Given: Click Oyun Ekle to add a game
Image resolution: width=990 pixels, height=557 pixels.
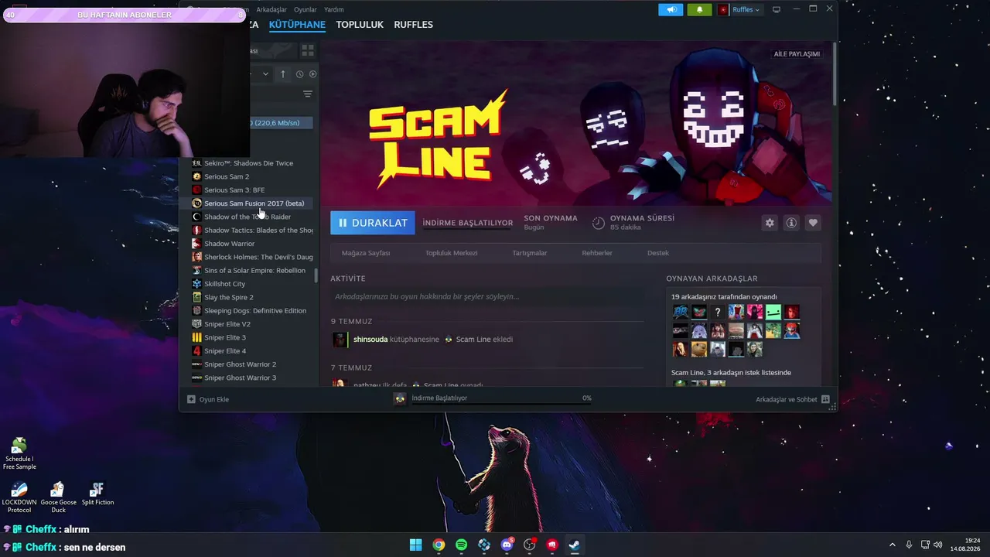Looking at the screenshot, I should [x=214, y=399].
